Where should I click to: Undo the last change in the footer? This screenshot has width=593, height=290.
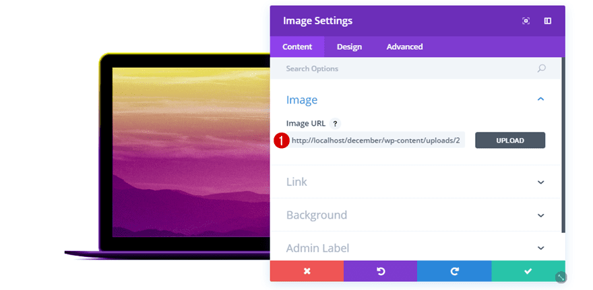(380, 271)
